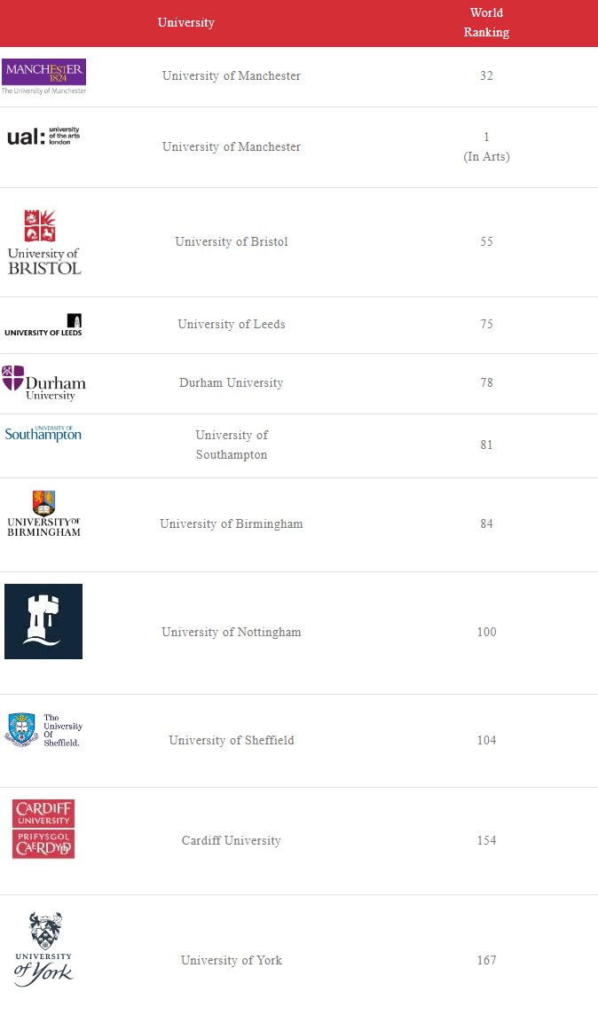Click the purple Manchester 1824 logo
Viewport: 598px width, 1023px height.
click(43, 76)
